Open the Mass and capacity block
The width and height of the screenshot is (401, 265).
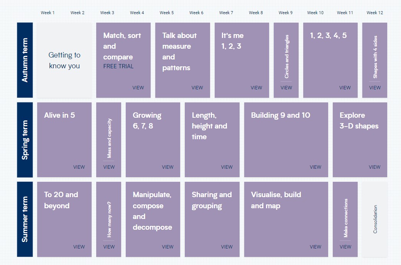pos(109,140)
